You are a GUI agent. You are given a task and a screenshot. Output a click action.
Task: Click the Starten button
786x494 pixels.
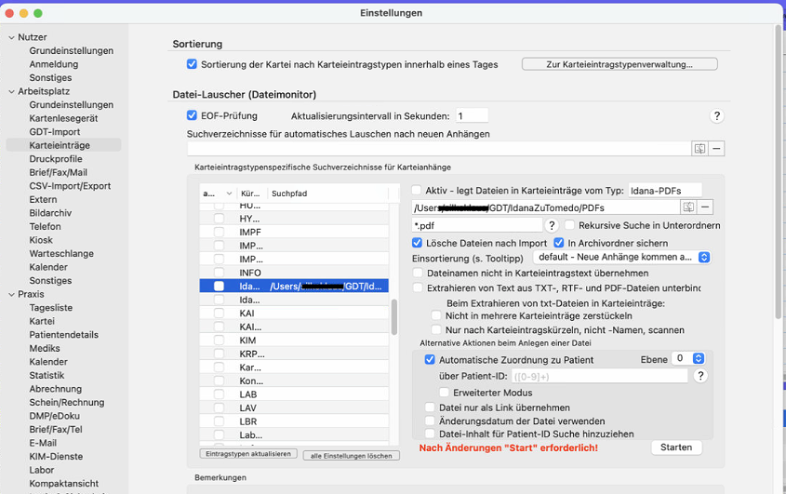coord(676,447)
